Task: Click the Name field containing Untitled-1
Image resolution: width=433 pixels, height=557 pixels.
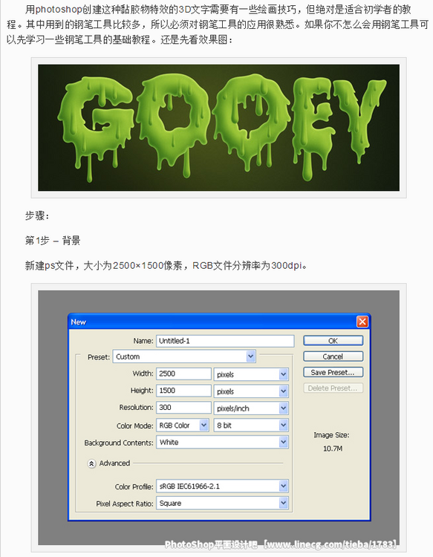Action: (x=225, y=341)
